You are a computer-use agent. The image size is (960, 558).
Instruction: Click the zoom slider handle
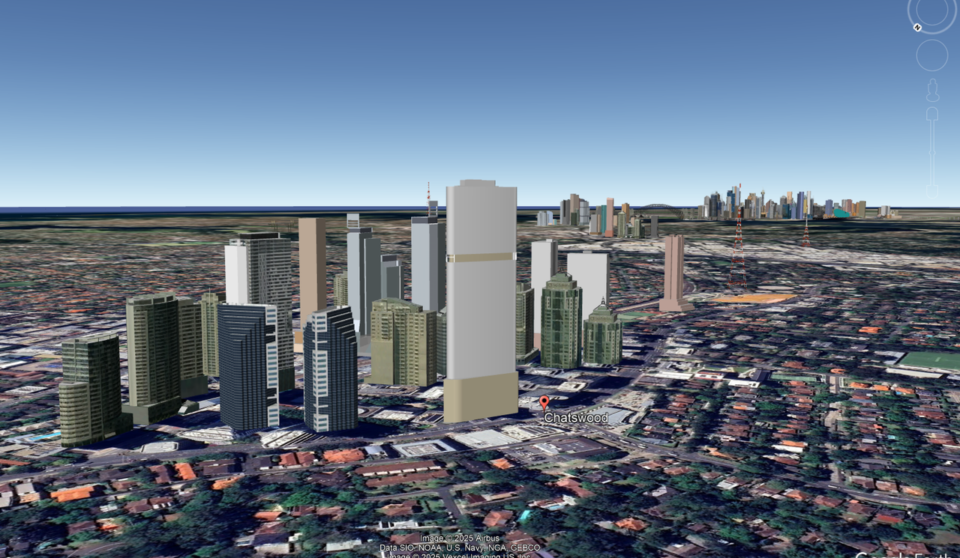tap(932, 153)
